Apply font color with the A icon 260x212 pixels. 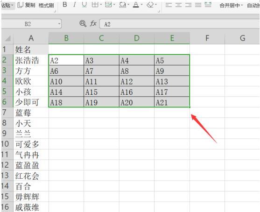click(136, 5)
